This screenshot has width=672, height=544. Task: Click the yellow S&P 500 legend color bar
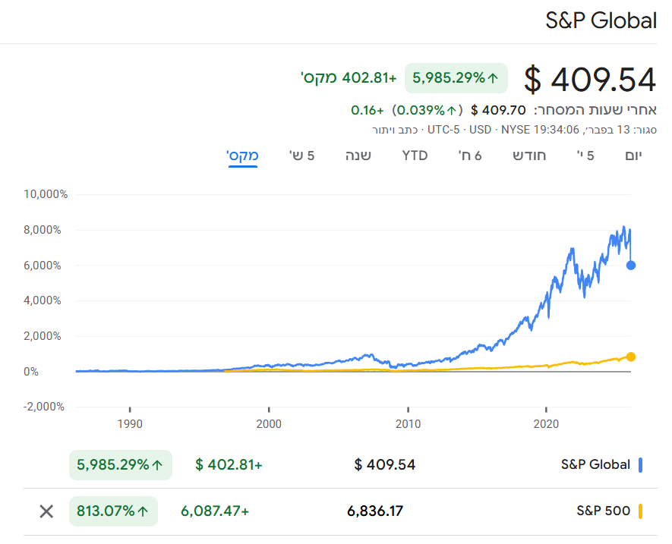[x=641, y=511]
